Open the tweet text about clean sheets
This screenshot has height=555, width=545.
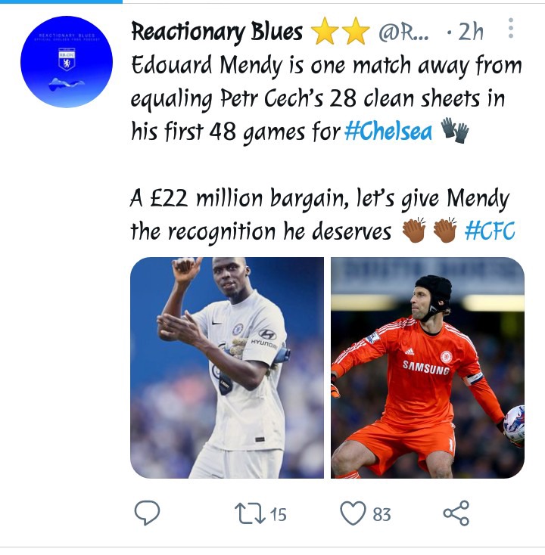326,98
